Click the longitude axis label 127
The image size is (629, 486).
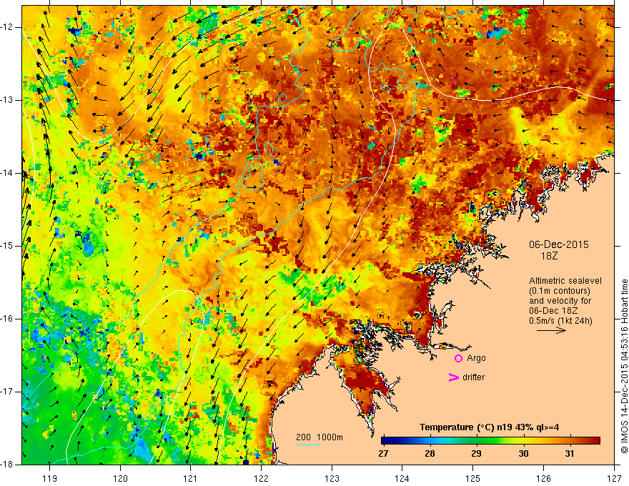click(614, 478)
